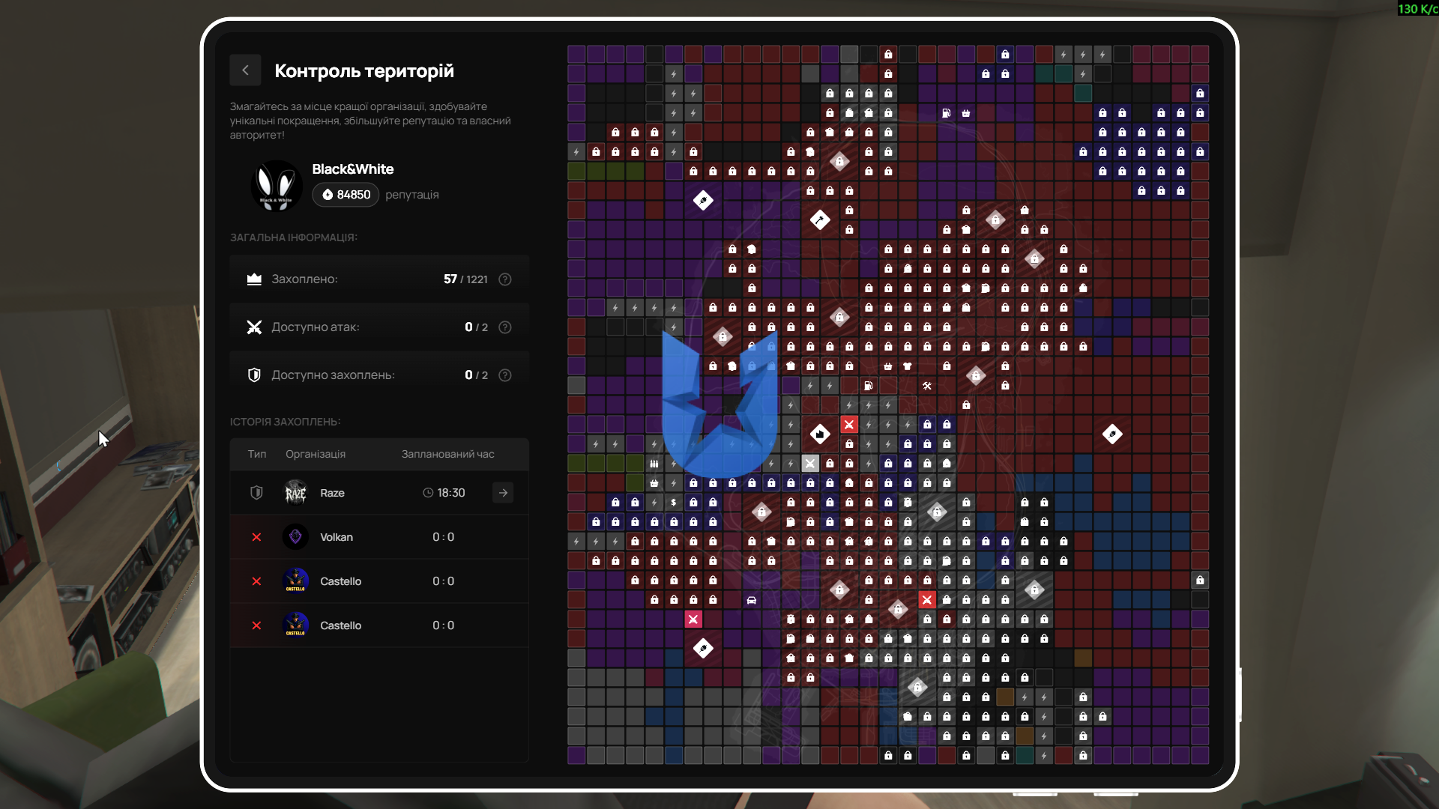Click the red X in the Volkan row
Viewport: 1439px width, 809px height.
(256, 537)
